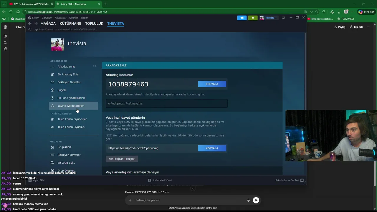Click the friend code entry field

tap(167, 103)
